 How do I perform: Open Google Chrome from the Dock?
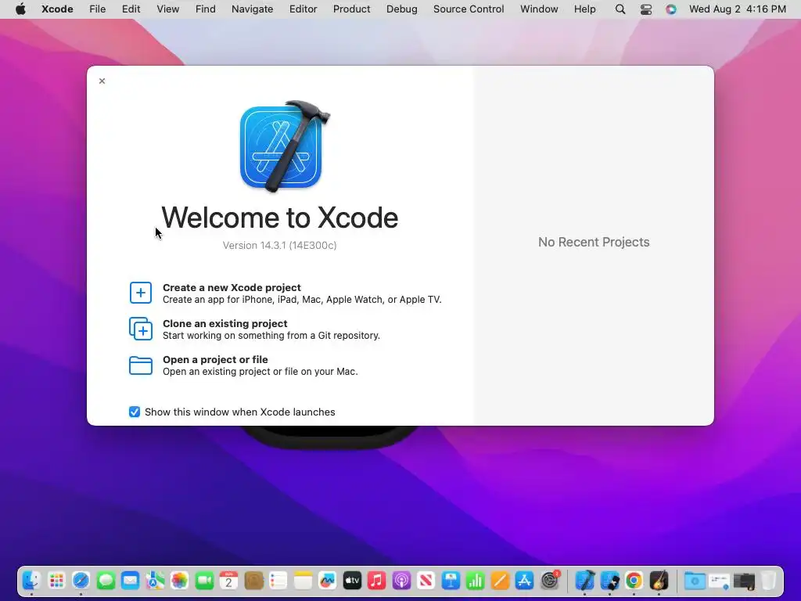(634, 581)
